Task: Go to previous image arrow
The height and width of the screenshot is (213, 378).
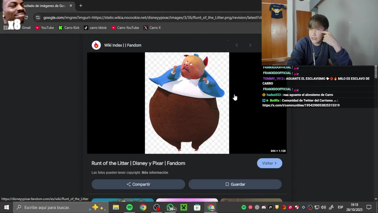Action: click(237, 45)
